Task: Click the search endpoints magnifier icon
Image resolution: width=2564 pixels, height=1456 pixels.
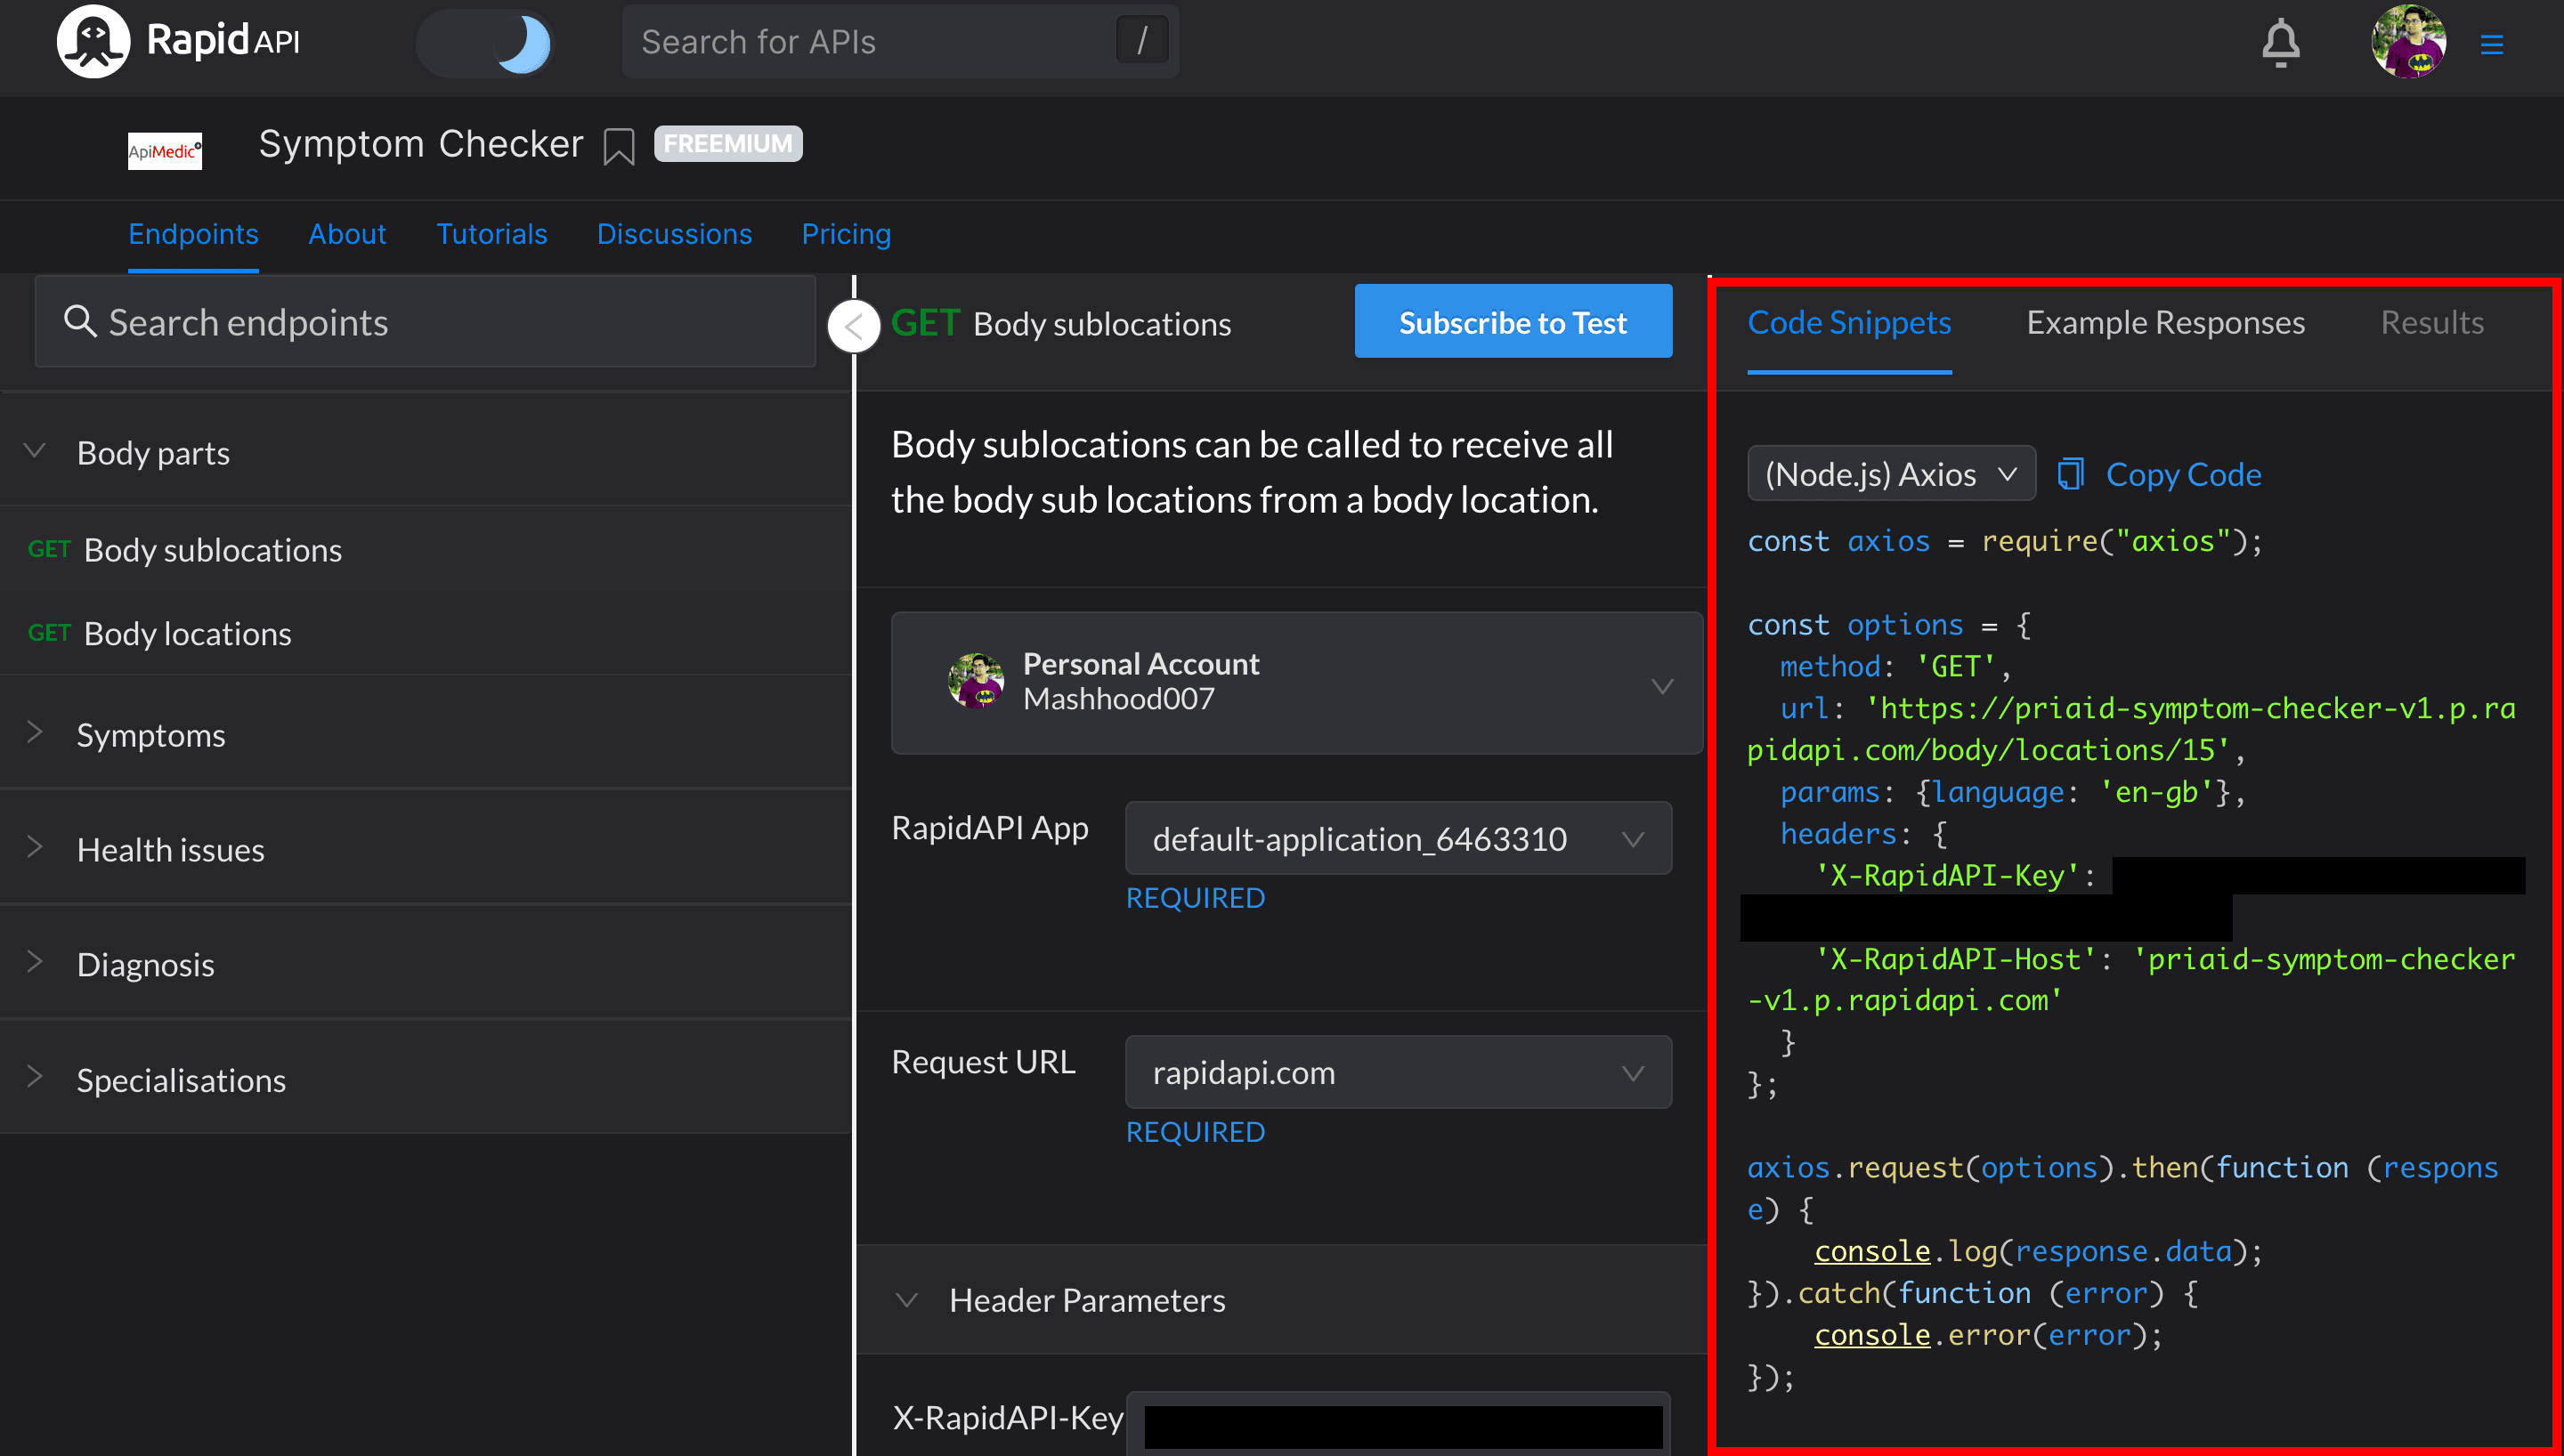Action: (x=80, y=322)
